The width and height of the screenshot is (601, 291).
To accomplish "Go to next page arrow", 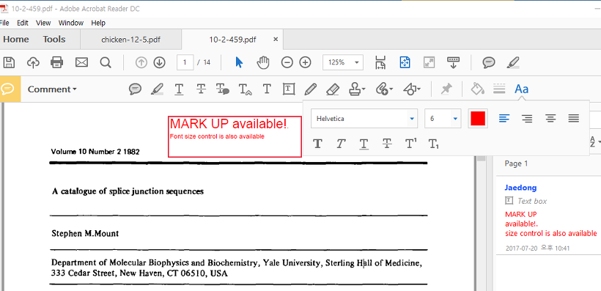I will click(x=159, y=62).
